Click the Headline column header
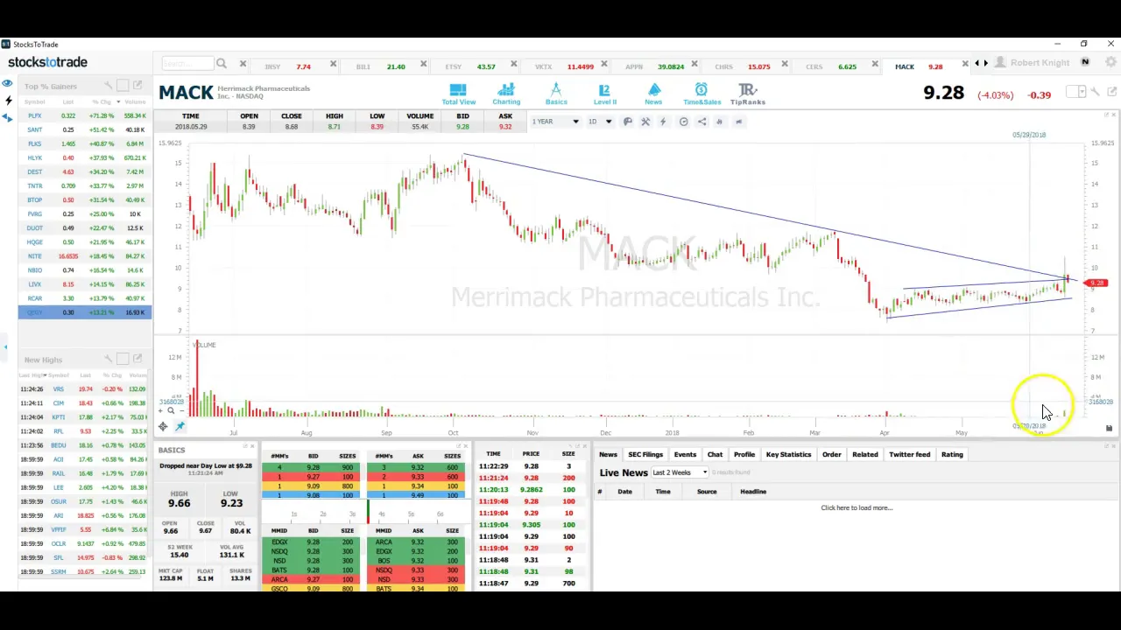 (x=753, y=492)
